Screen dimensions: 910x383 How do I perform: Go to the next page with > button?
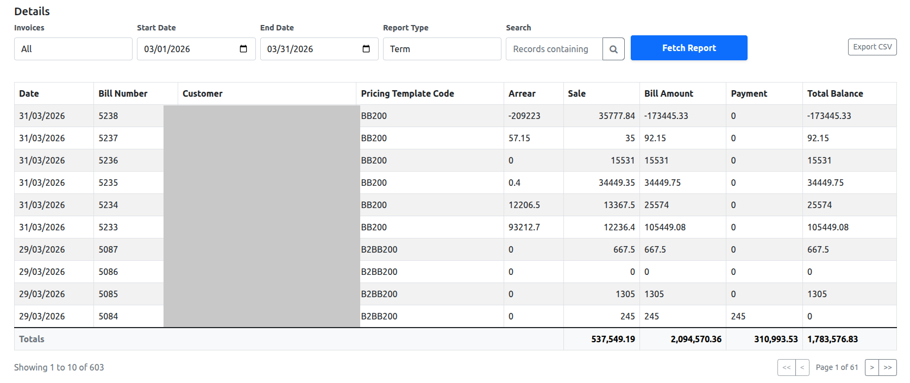pos(872,367)
